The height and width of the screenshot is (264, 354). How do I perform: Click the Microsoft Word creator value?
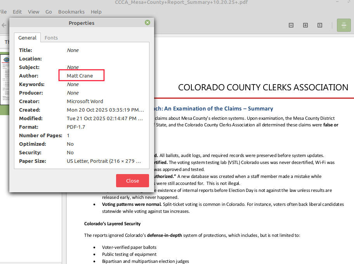85,101
